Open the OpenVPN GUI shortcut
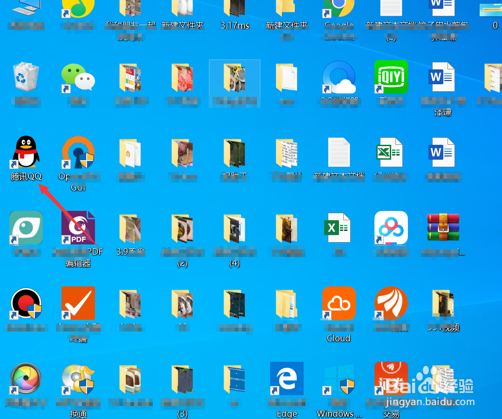The image size is (502, 419). coord(78,152)
